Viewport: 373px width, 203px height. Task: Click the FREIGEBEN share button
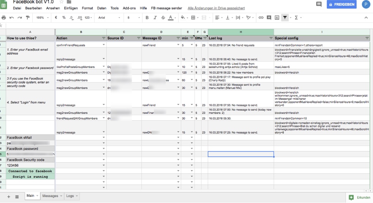[341, 4]
